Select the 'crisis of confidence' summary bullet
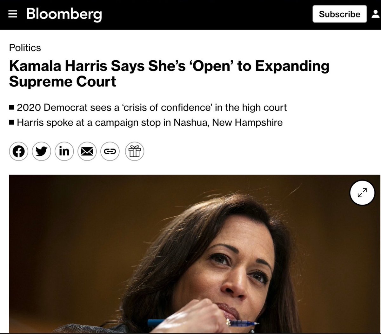This screenshot has height=334, width=381. 148,108
